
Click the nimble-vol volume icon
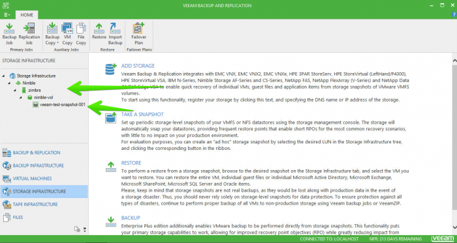30,98
